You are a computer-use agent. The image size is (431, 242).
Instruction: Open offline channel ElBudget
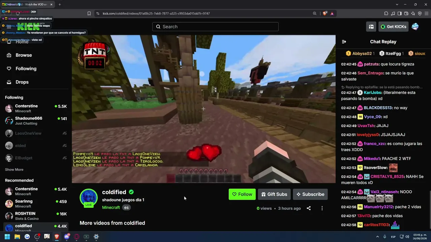[x=36, y=158]
